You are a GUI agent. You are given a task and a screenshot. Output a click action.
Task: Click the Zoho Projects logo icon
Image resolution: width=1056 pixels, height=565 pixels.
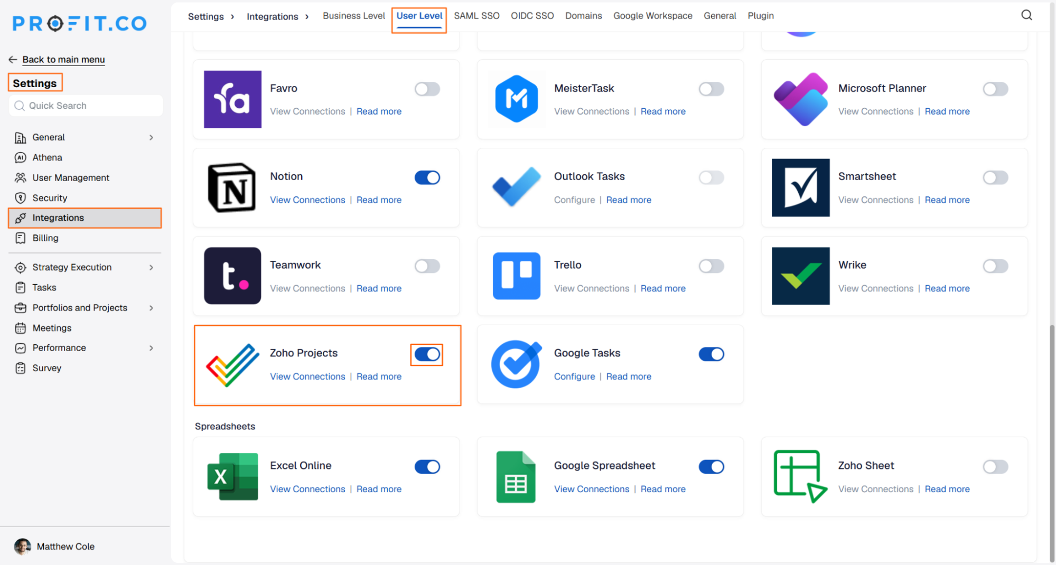coord(232,365)
